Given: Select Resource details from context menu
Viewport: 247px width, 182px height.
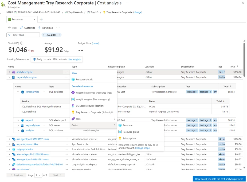Looking at the screenshot, I should 84,80.
